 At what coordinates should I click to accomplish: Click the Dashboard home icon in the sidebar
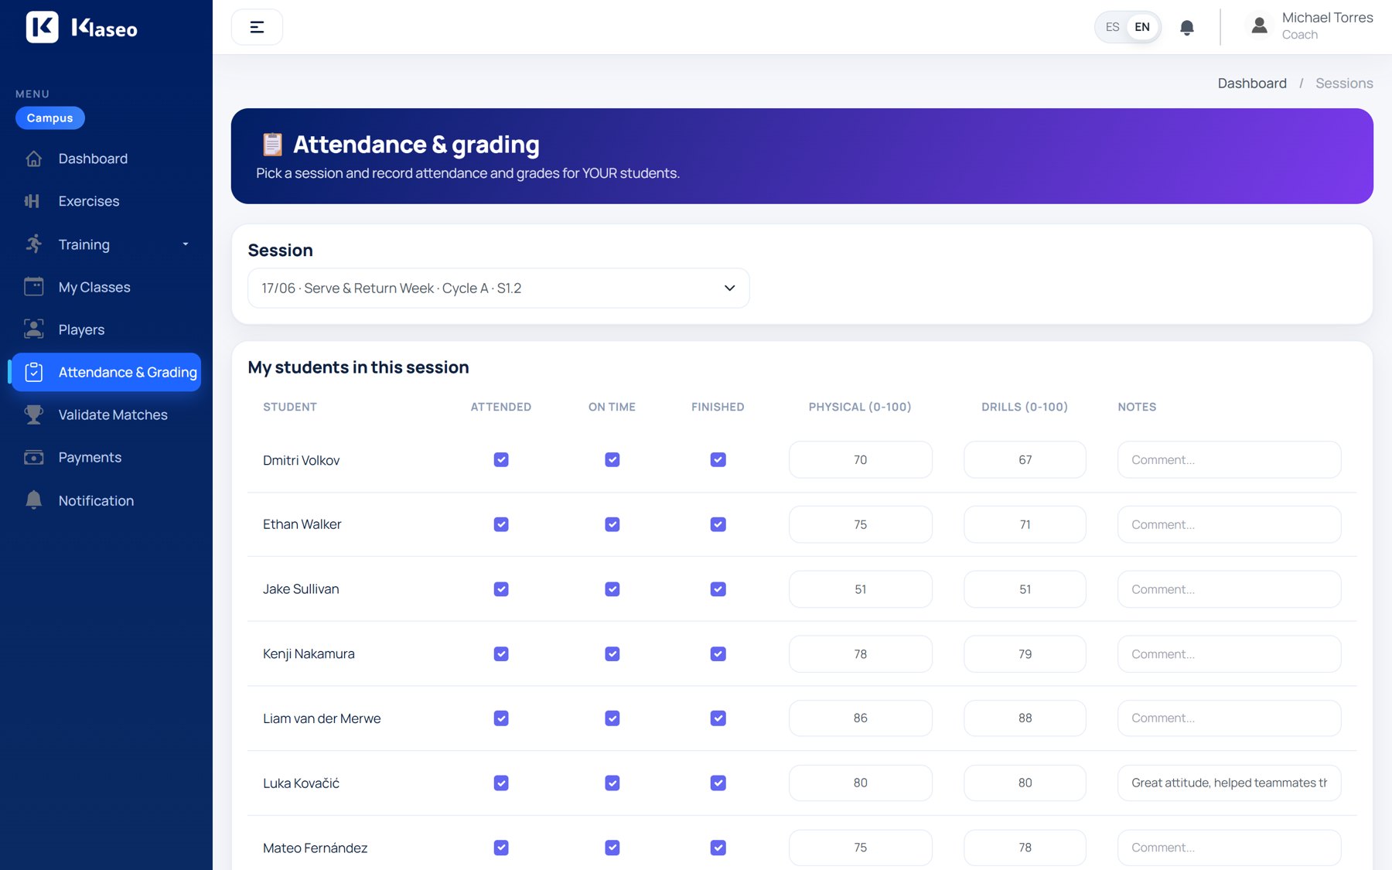pos(33,159)
